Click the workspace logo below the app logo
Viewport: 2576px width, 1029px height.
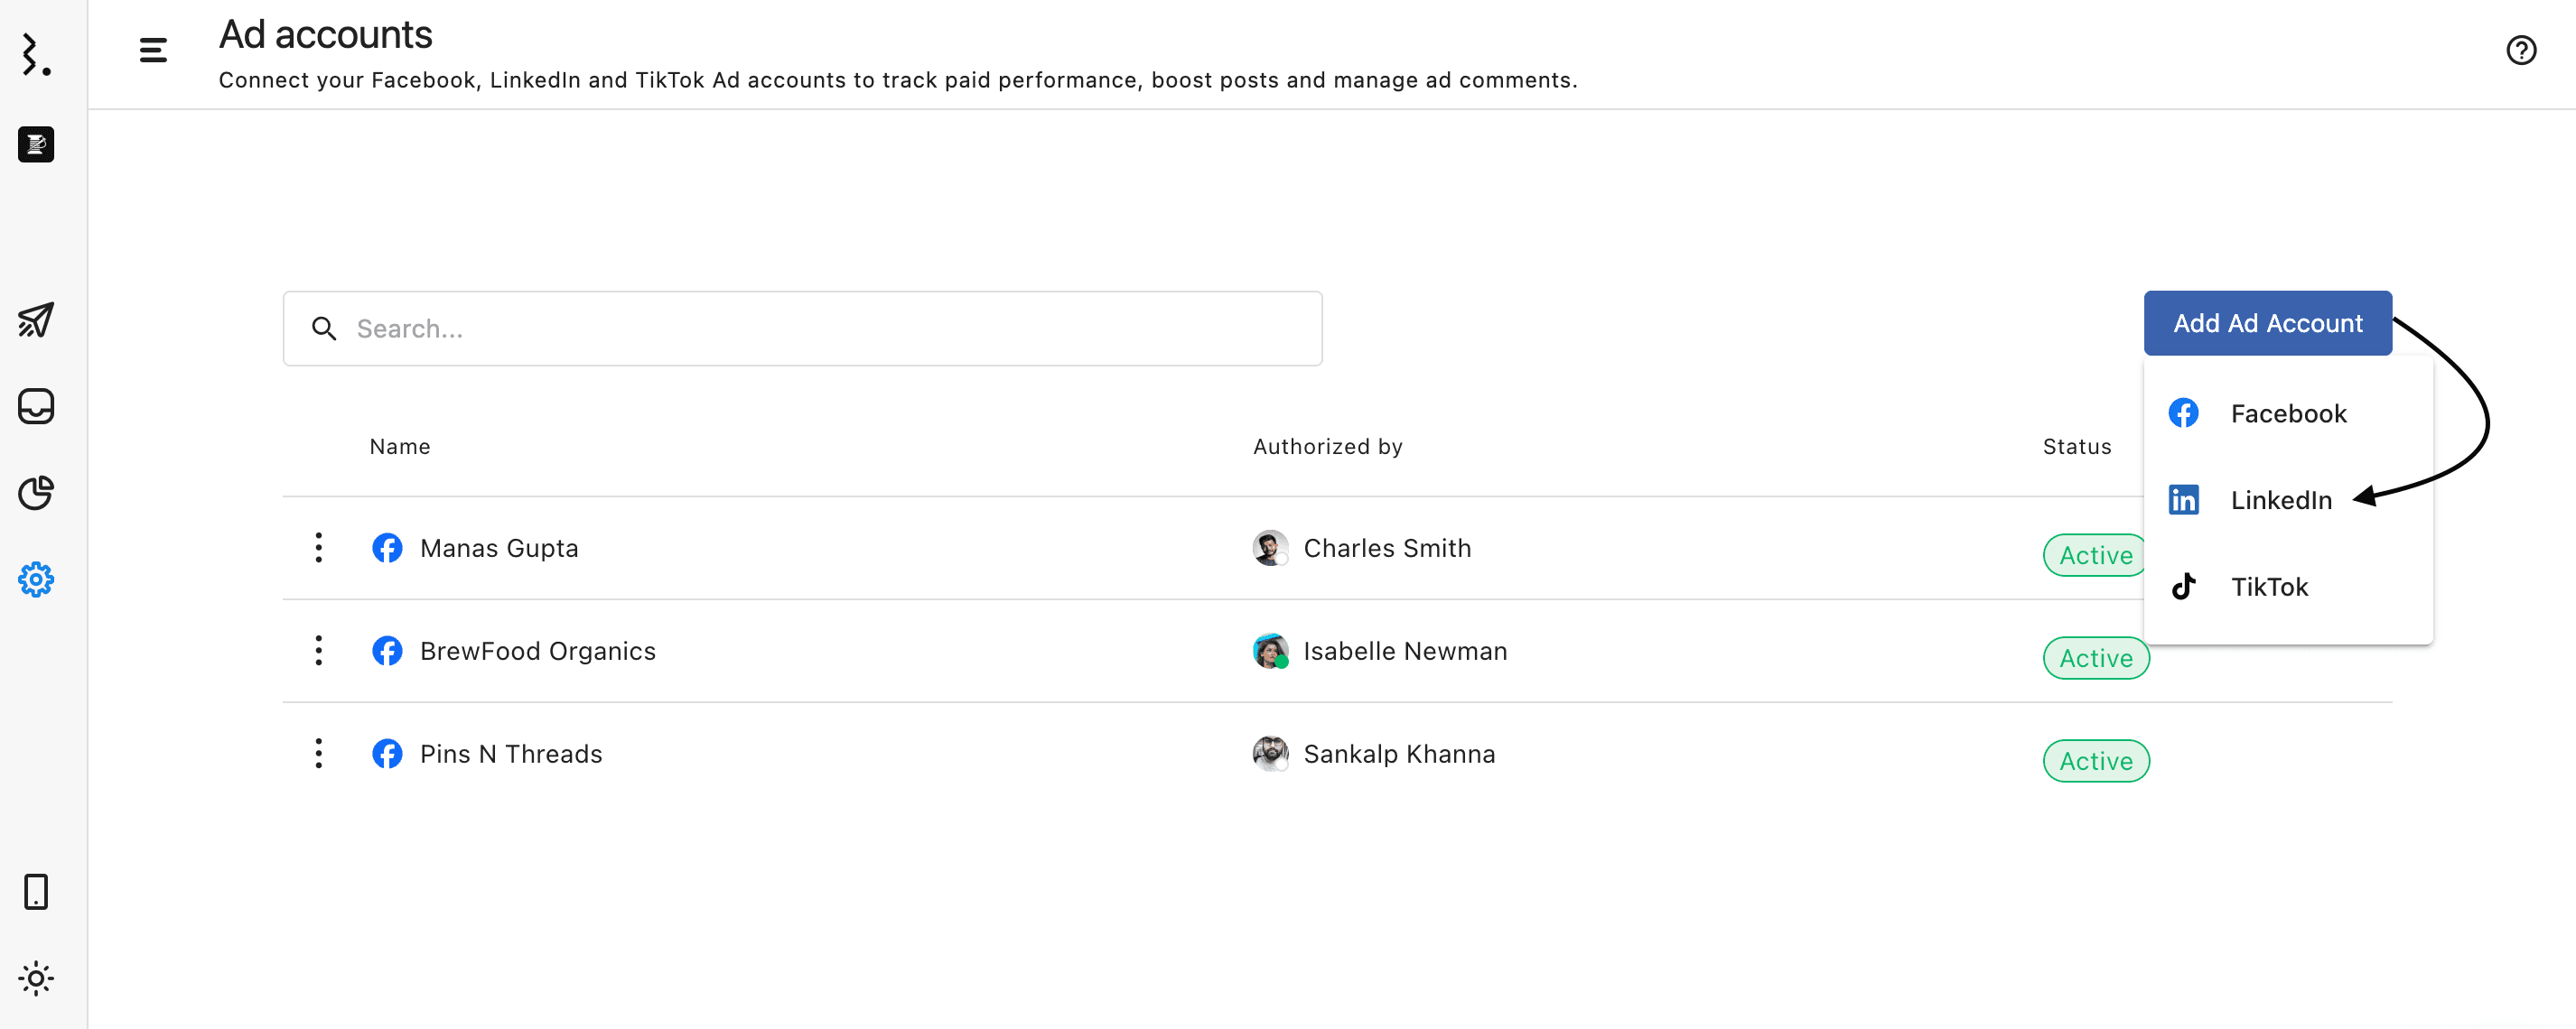[36, 144]
